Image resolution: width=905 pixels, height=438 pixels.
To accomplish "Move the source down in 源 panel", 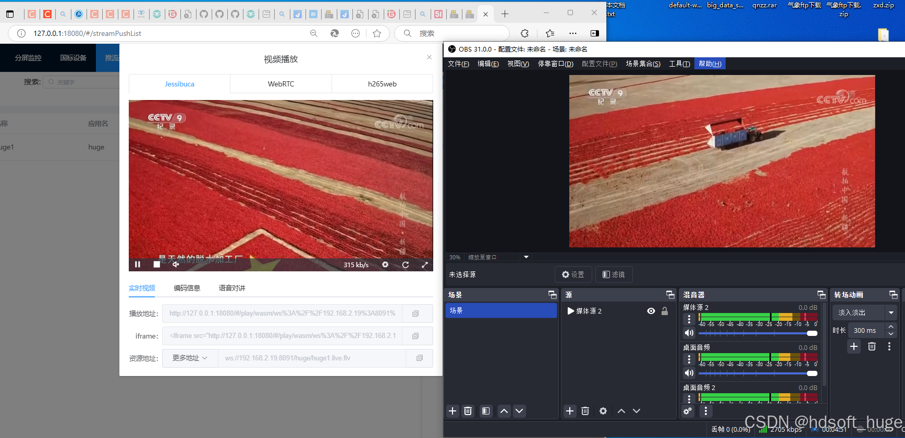I will point(637,411).
